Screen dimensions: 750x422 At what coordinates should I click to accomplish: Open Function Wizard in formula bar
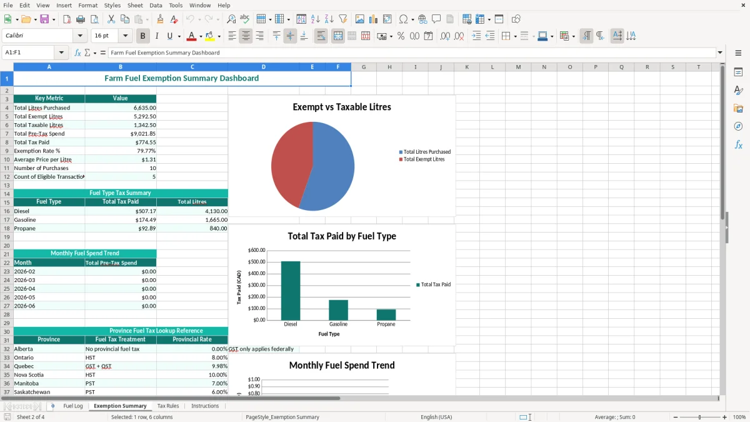point(77,53)
